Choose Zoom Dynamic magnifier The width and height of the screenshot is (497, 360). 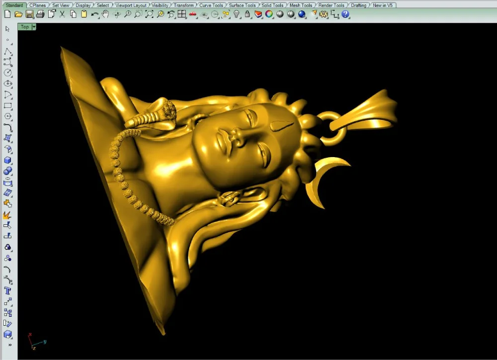(x=127, y=14)
